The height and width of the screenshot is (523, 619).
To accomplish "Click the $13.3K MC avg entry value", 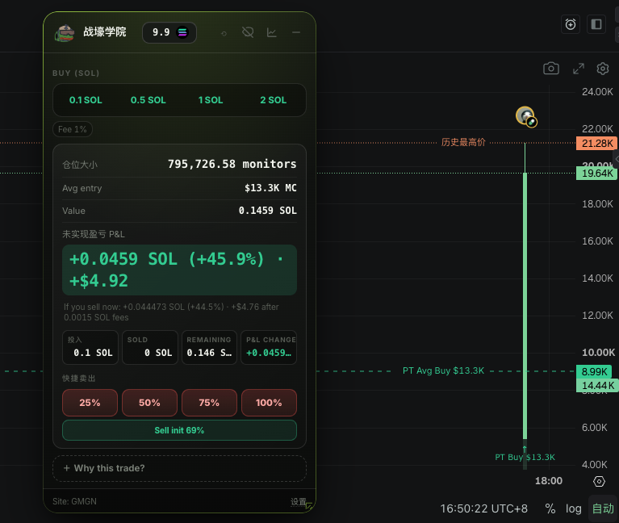I will (270, 188).
